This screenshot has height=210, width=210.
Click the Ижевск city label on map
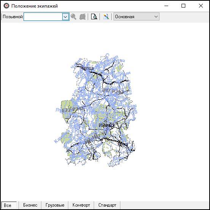point(107,125)
